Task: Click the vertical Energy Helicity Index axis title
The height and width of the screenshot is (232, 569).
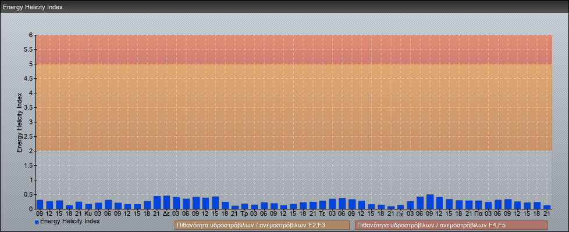Action: (x=20, y=122)
